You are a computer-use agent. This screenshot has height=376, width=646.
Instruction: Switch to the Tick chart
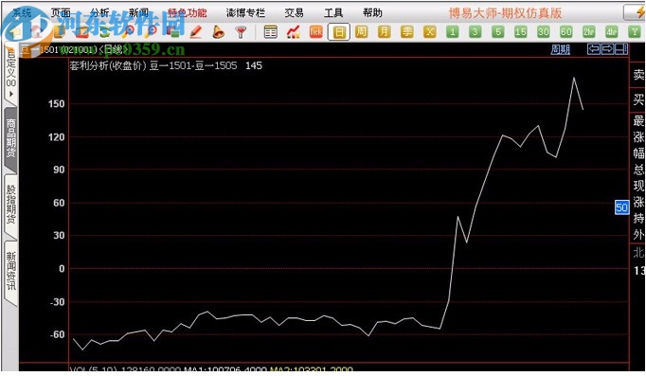pos(316,31)
